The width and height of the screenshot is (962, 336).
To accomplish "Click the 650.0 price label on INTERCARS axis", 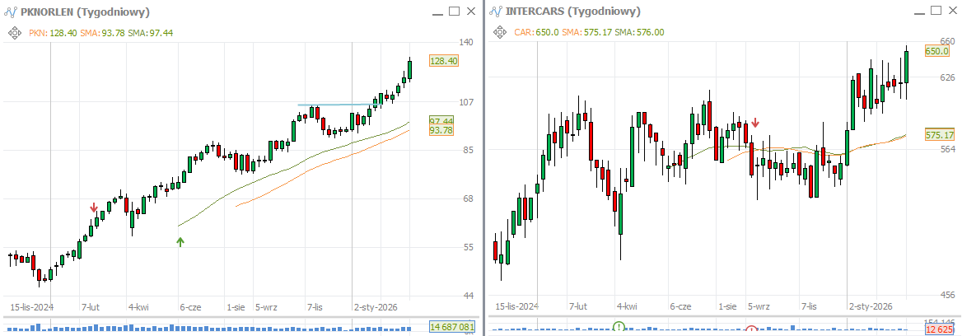I will [x=936, y=52].
